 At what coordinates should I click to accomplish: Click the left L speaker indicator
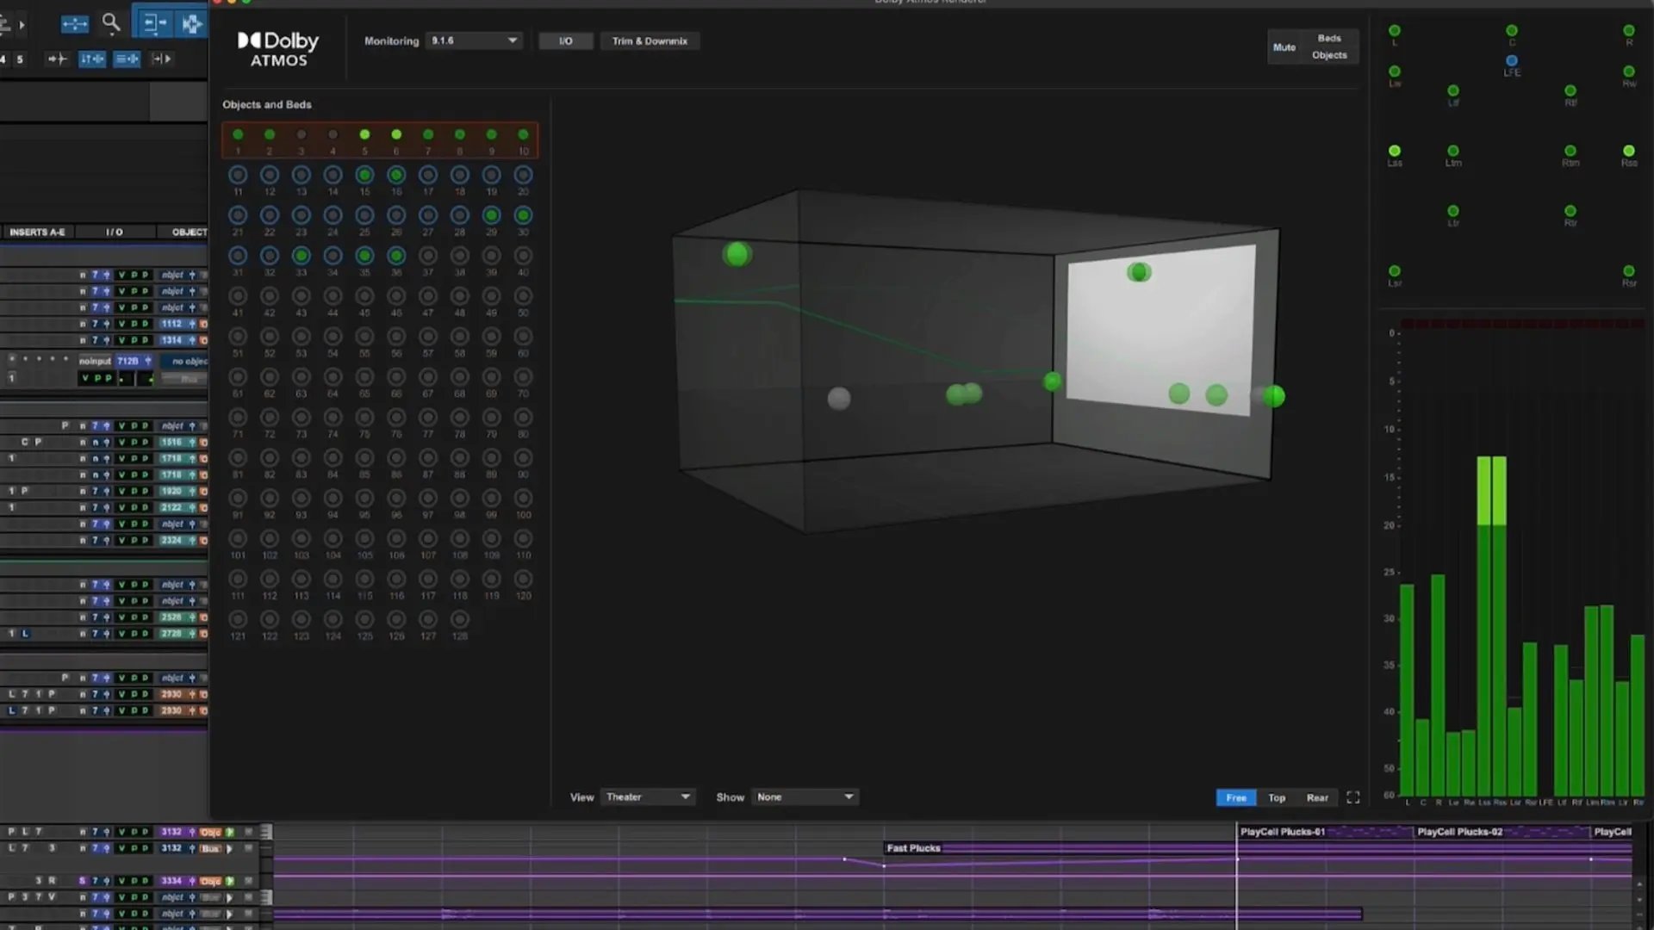tap(1395, 31)
